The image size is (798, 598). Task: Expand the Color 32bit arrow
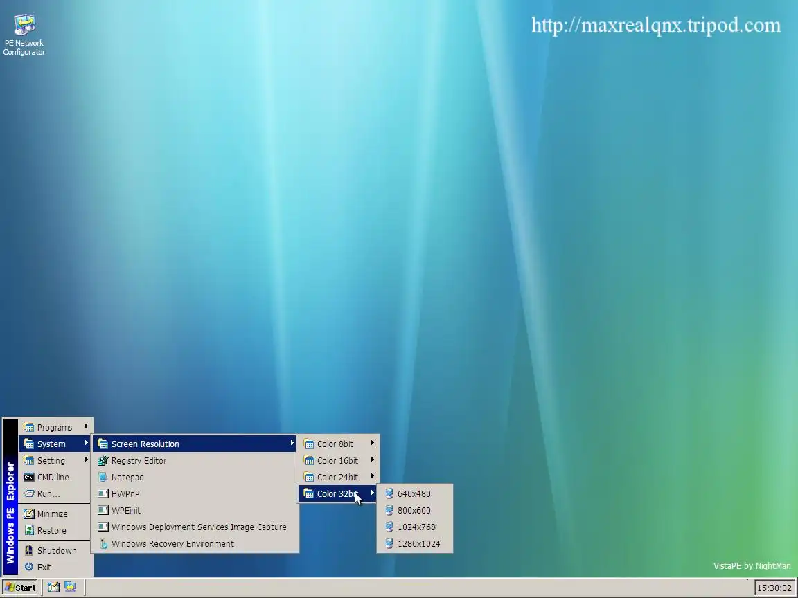coord(373,493)
